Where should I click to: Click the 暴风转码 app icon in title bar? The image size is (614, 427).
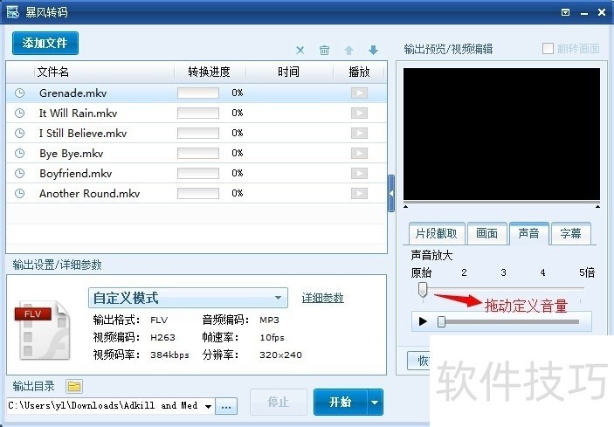click(12, 12)
